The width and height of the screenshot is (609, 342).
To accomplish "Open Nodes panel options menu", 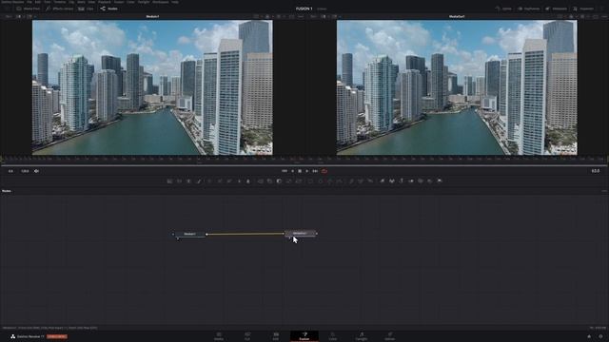I will pos(604,191).
